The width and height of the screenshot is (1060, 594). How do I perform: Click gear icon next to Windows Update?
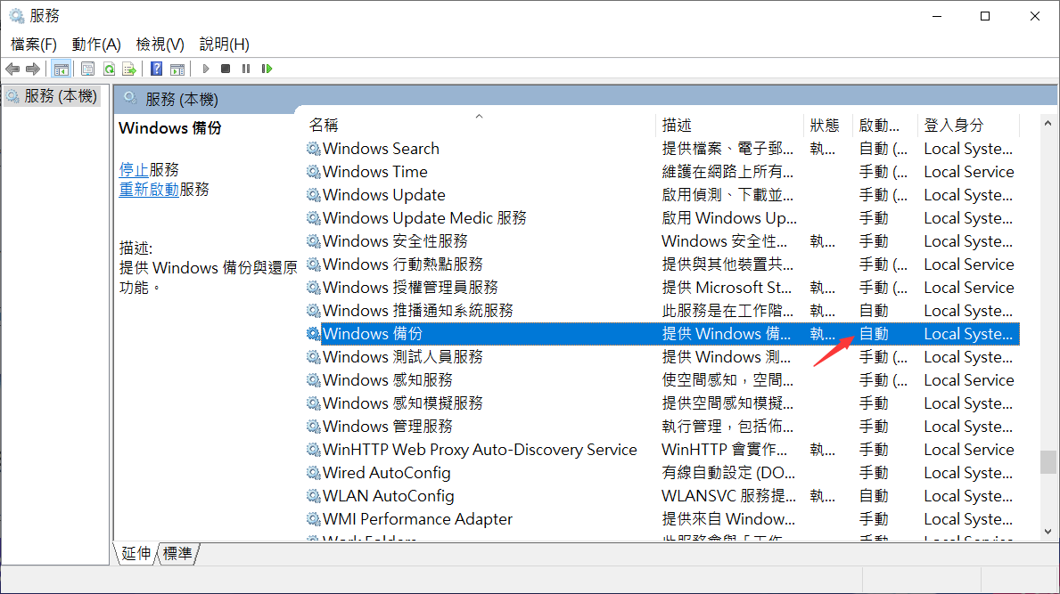[x=313, y=195]
